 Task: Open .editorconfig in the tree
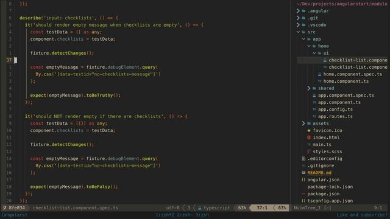[x=325, y=158]
